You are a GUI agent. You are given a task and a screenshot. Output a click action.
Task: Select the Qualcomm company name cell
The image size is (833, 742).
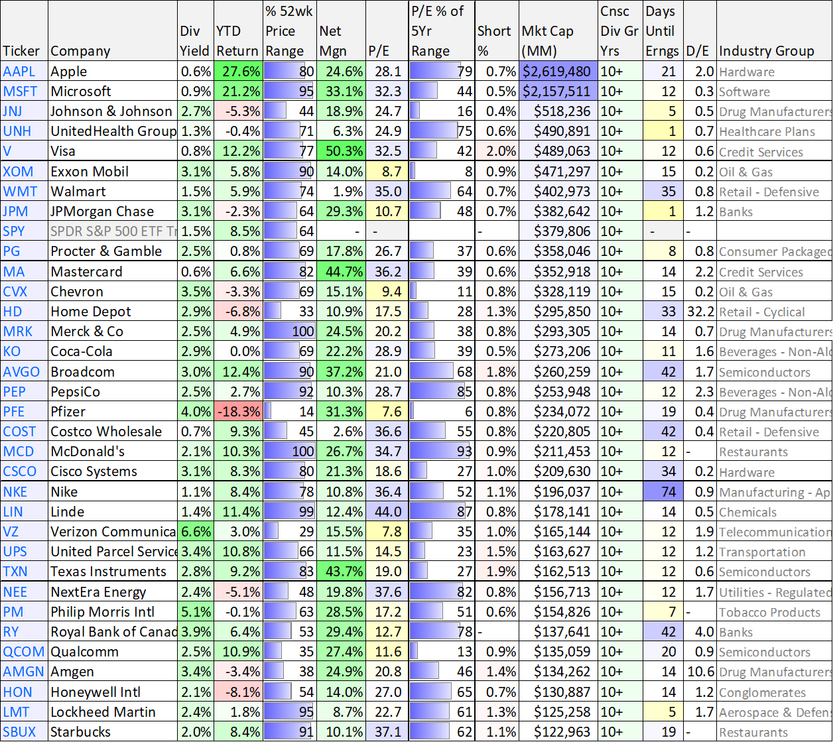coord(112,651)
